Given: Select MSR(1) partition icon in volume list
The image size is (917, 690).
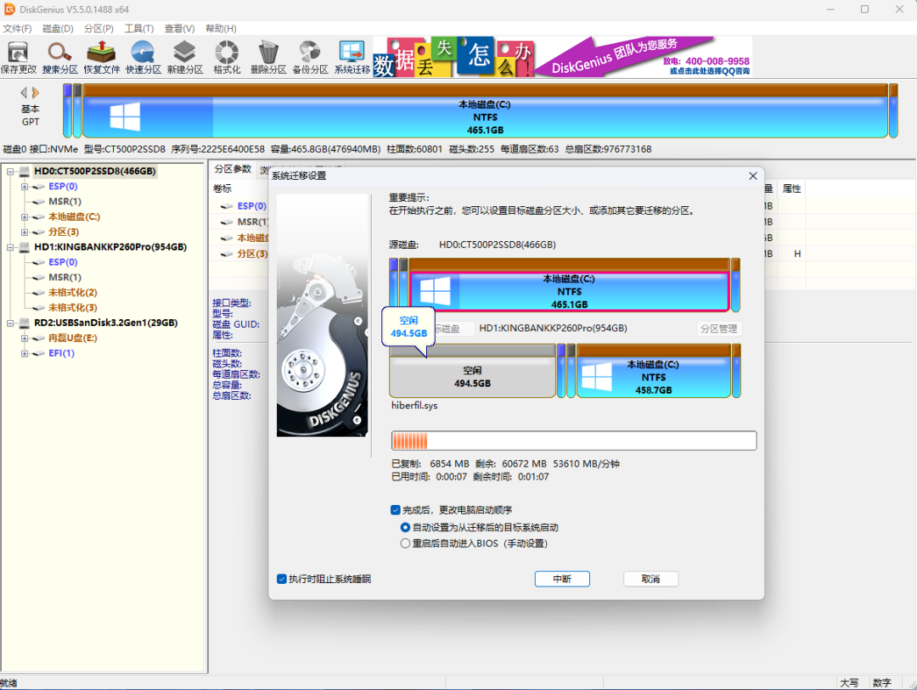Looking at the screenshot, I should pos(227,222).
